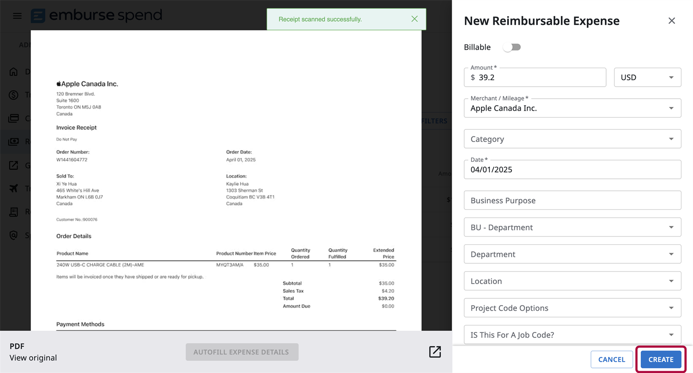Click the shield sidebar icon

(14, 235)
